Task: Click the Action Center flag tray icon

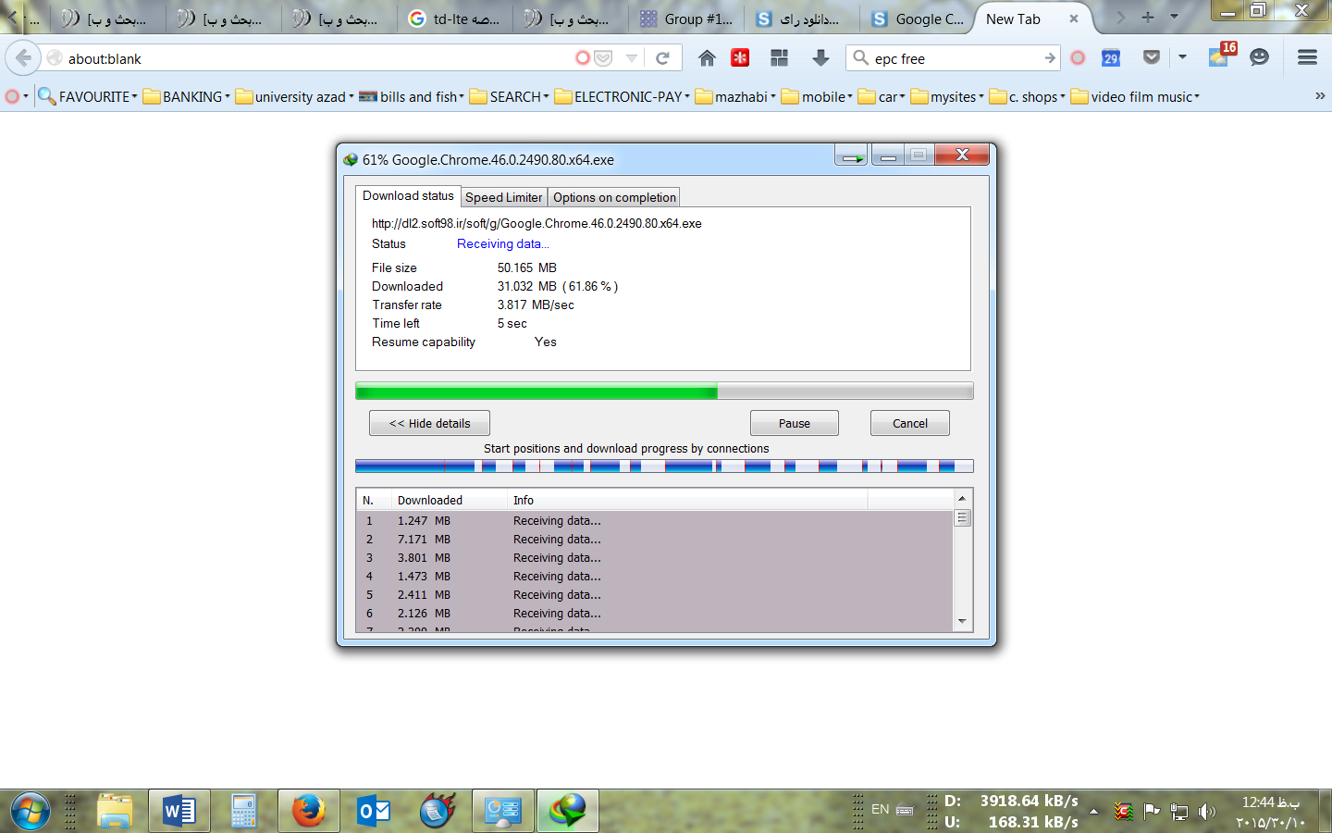Action: pyautogui.click(x=1152, y=812)
